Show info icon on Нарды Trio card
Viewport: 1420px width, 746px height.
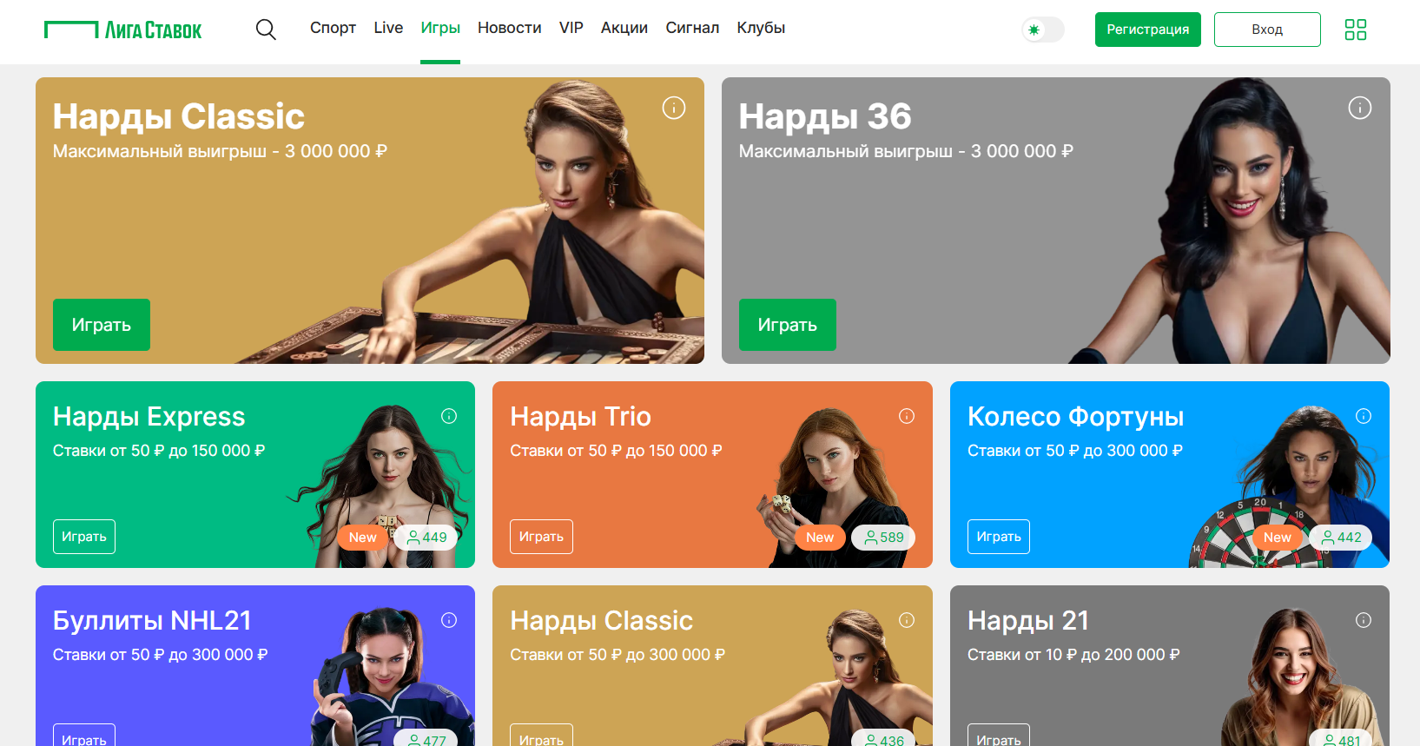pos(907,416)
